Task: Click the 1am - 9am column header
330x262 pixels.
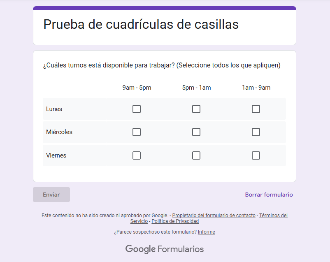Action: pyautogui.click(x=256, y=88)
